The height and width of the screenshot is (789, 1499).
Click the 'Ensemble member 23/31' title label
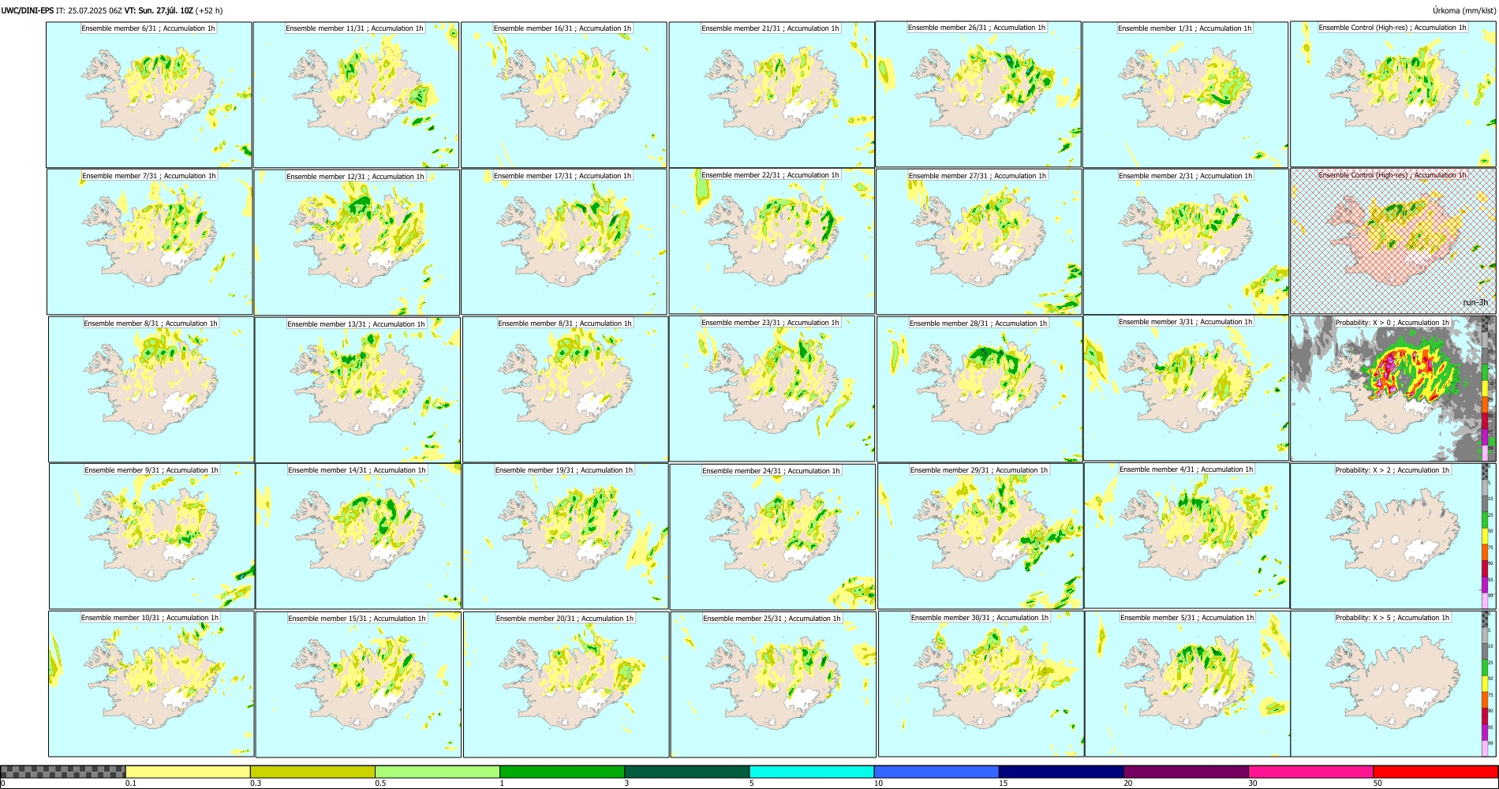click(771, 323)
